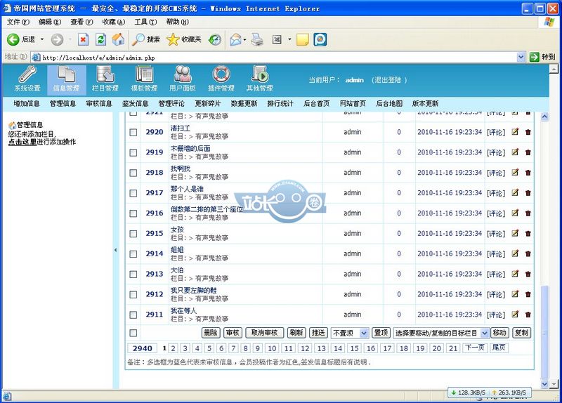
Task: Check the box for entry 2912
Action: [x=133, y=294]
